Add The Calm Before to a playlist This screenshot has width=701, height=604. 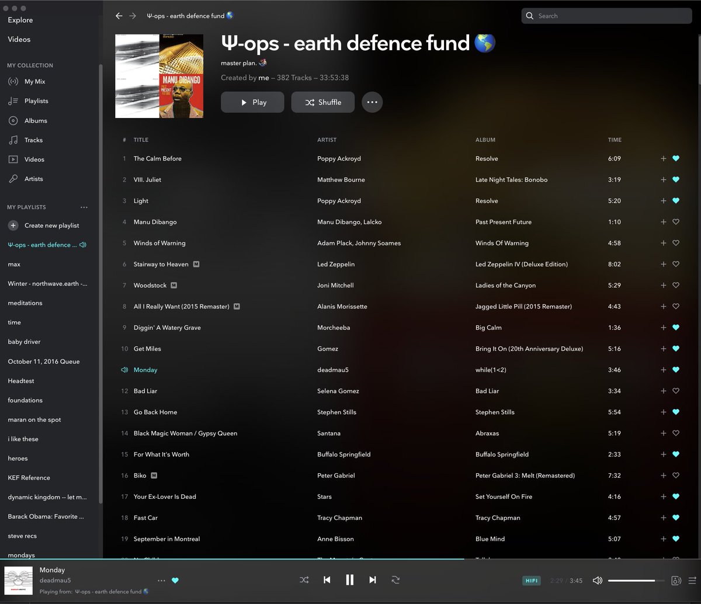tap(663, 158)
